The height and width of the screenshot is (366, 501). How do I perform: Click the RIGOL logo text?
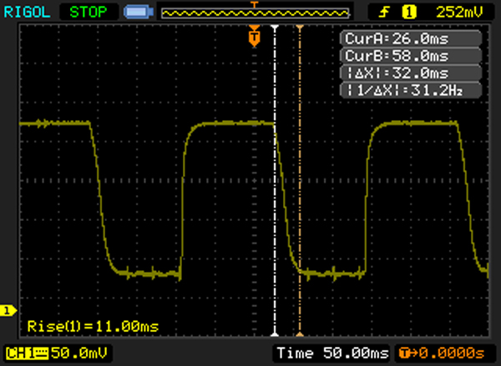(27, 13)
